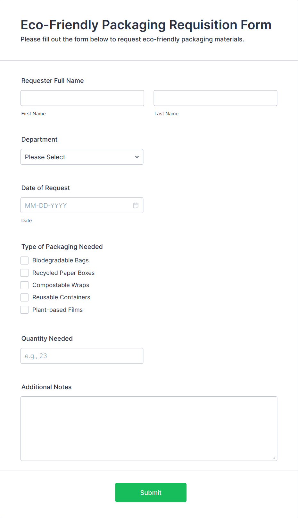Image resolution: width=298 pixels, height=518 pixels.
Task: Click the 'Recycled Paper Boxes' label text
Action: point(63,273)
